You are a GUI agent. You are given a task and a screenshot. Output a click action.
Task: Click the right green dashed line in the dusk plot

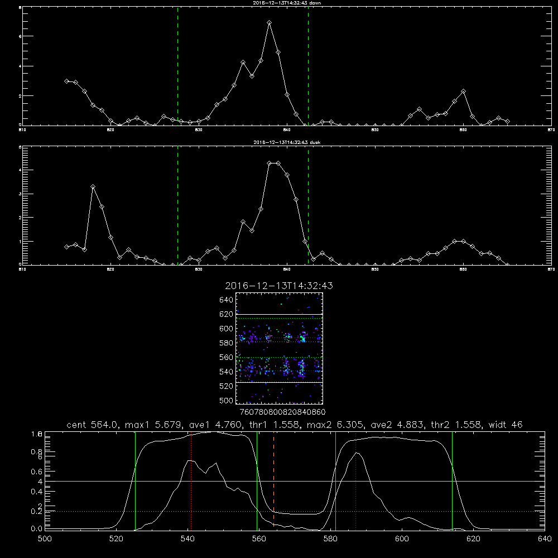[308, 206]
